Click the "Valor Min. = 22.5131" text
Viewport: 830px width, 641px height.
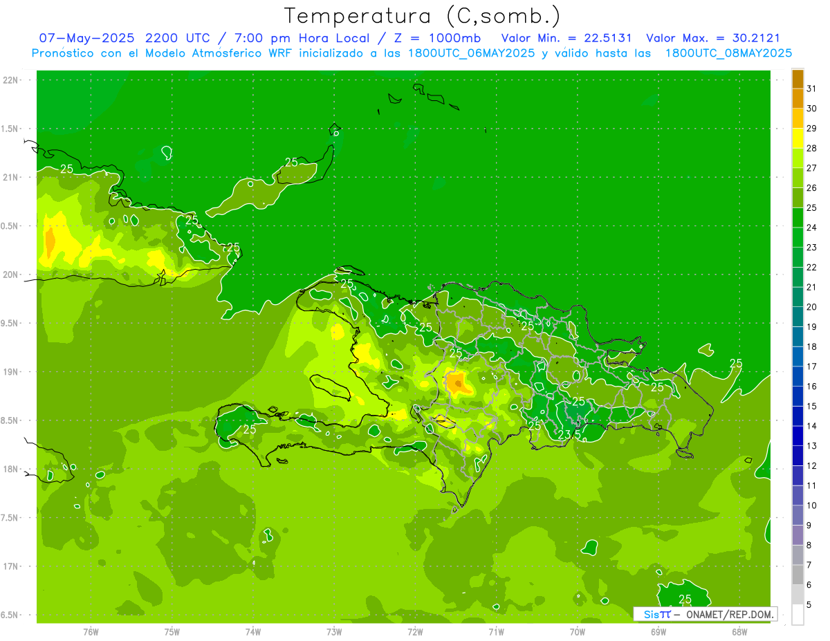(566, 38)
